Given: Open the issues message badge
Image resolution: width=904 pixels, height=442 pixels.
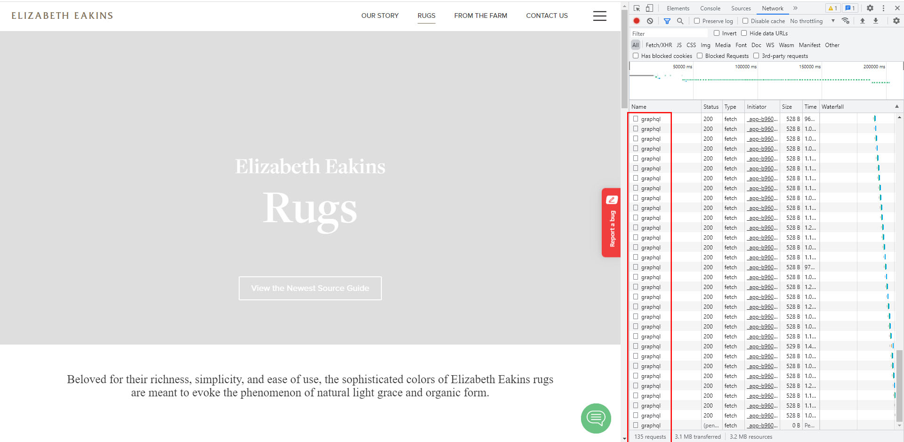Looking at the screenshot, I should (850, 8).
